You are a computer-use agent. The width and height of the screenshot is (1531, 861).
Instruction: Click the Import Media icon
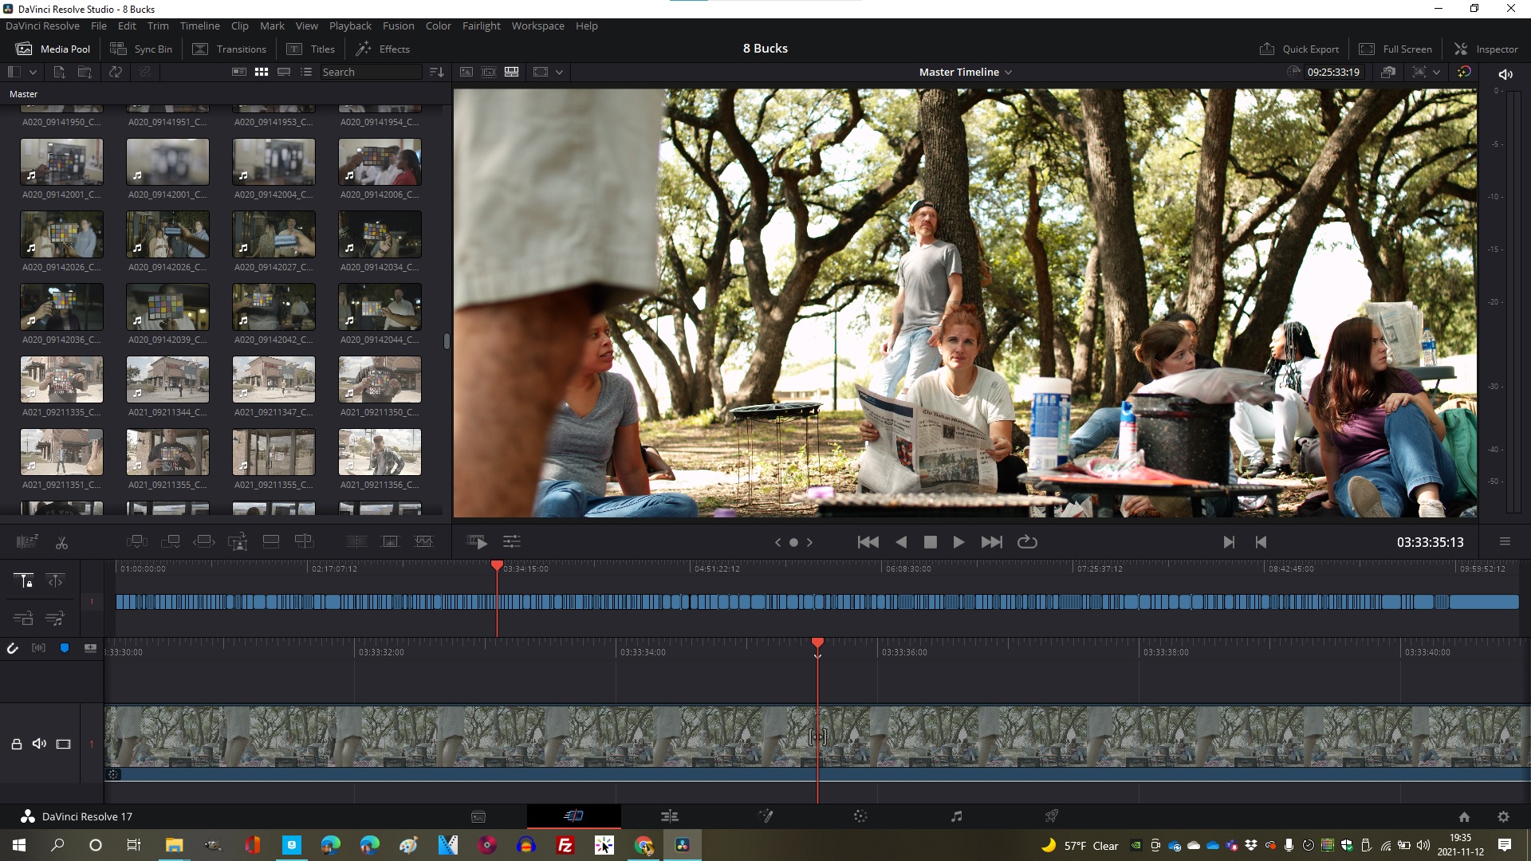(x=59, y=72)
